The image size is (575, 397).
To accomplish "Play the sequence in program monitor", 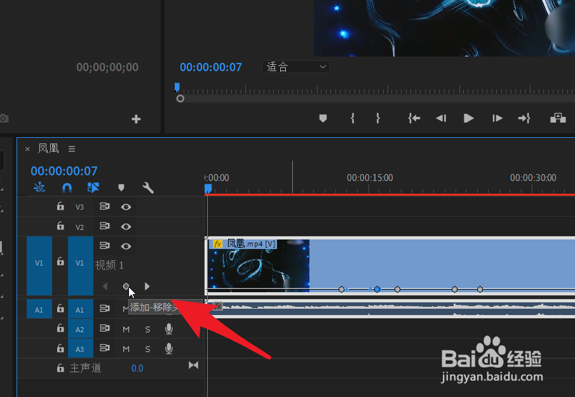I will tap(468, 118).
